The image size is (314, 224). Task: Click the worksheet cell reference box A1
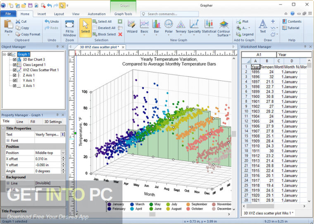[x=259, y=54]
